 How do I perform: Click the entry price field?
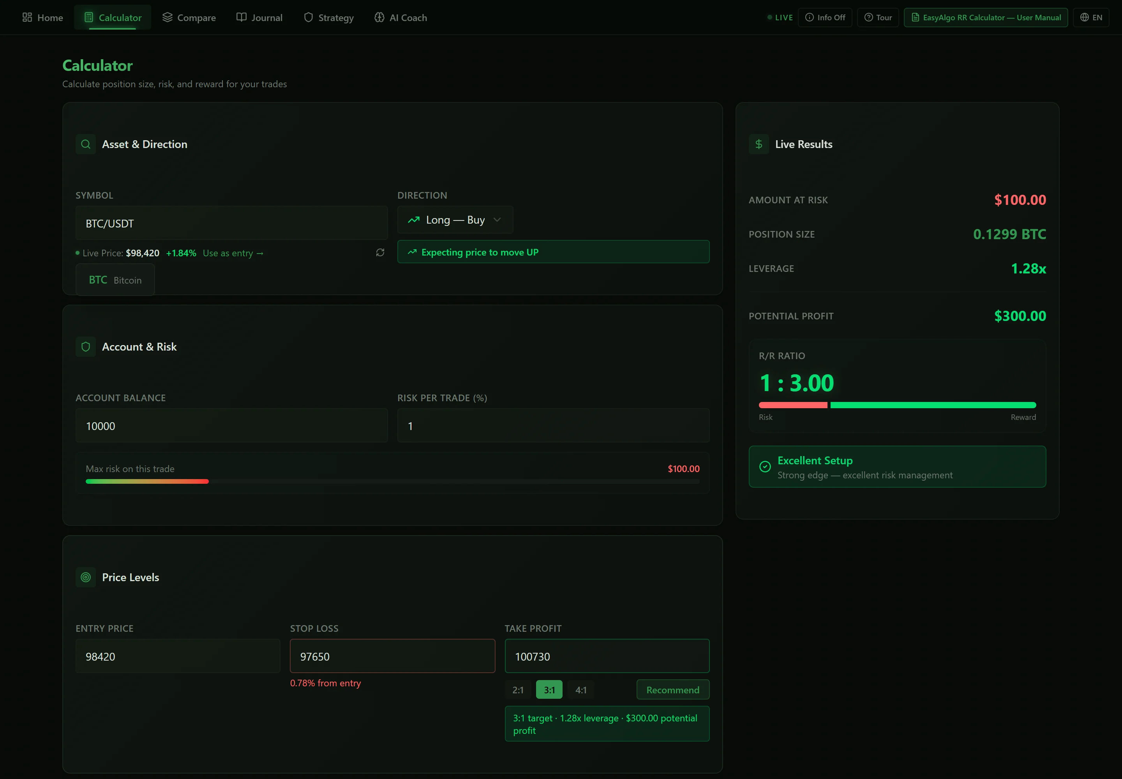click(x=178, y=656)
